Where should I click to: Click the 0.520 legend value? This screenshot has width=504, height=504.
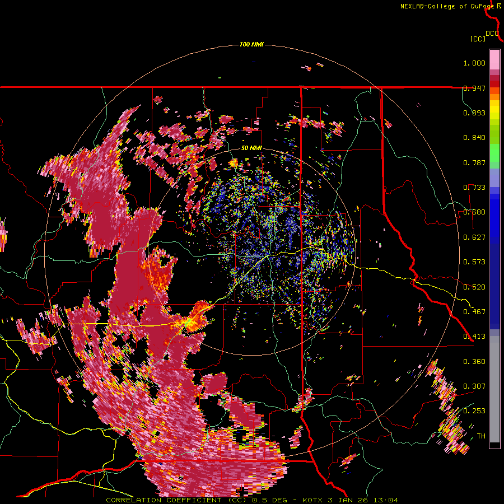(x=474, y=287)
